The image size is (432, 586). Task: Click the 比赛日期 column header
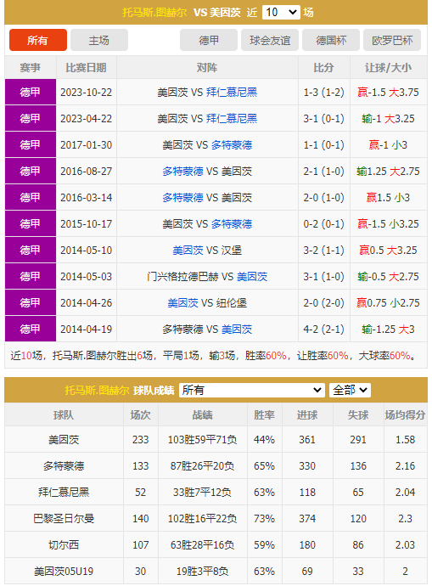pyautogui.click(x=87, y=68)
